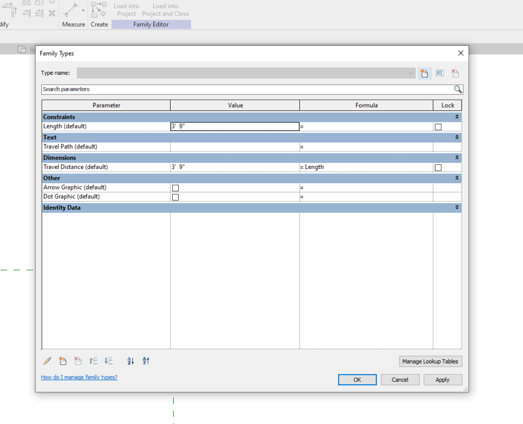Viewport: 523px width, 424px height.
Task: Click the New Type icon beside Type name
Action: (x=424, y=73)
